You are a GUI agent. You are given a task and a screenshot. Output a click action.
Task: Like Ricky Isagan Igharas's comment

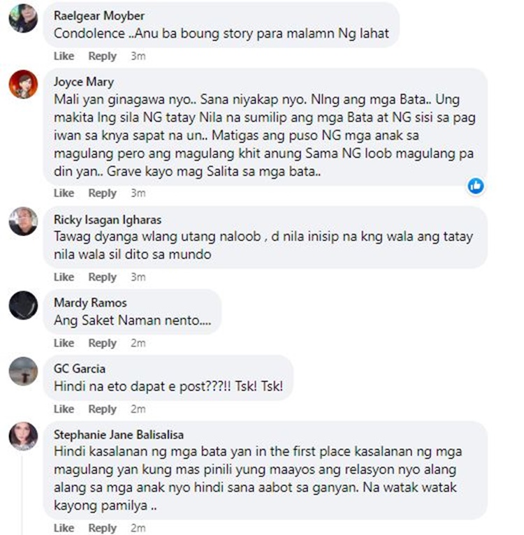pyautogui.click(x=64, y=277)
